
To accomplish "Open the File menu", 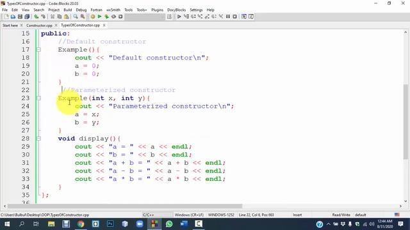I will coord(4,10).
